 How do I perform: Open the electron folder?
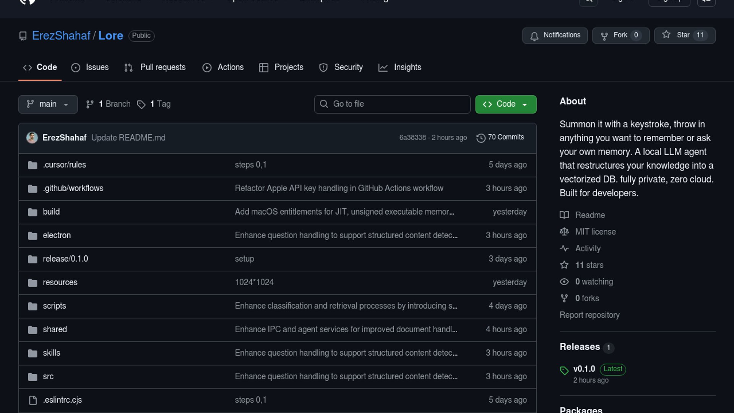point(57,236)
